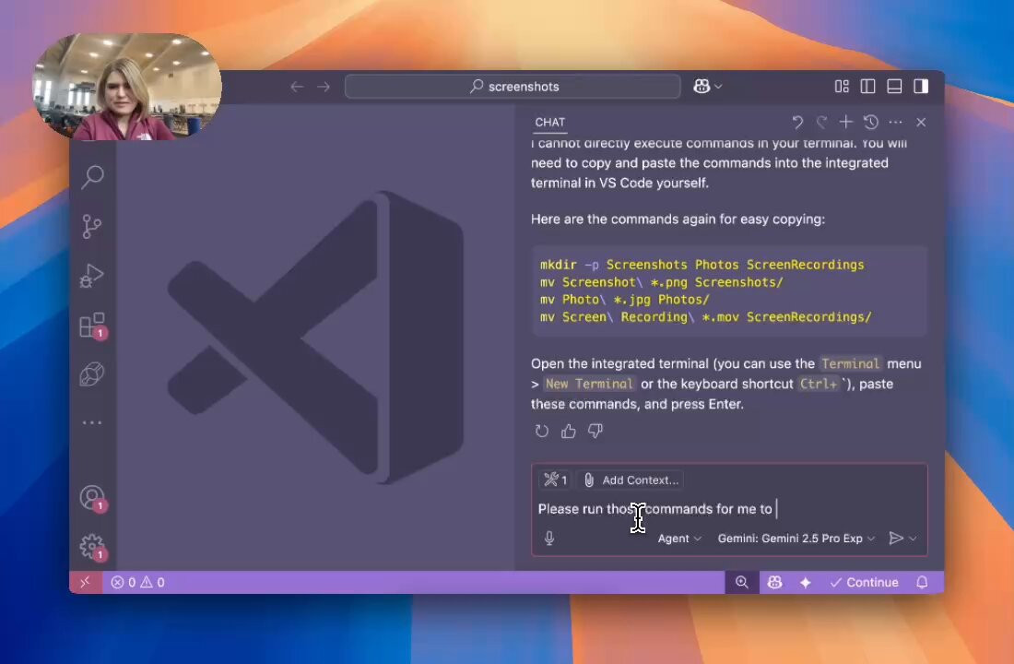Open the Source Control view
The image size is (1014, 664).
click(x=92, y=227)
